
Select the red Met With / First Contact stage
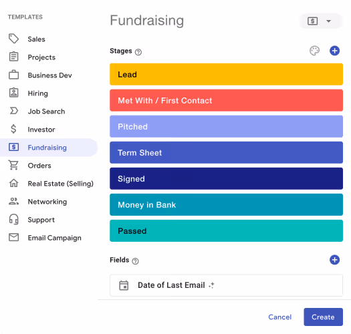pos(226,100)
